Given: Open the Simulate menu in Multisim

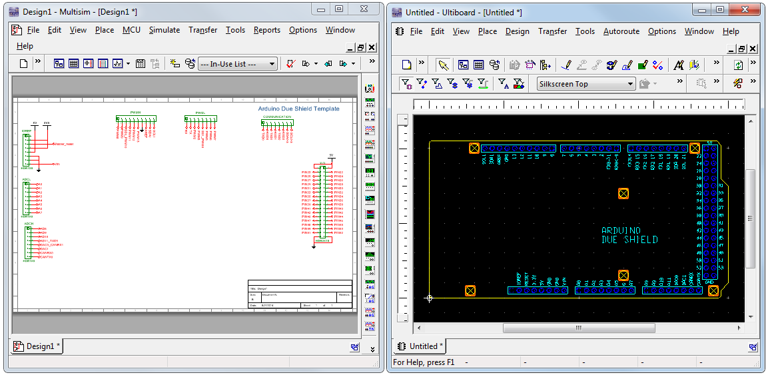Looking at the screenshot, I should click(x=164, y=30).
